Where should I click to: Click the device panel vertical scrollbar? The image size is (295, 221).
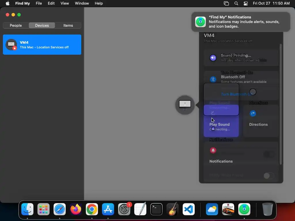coord(281,104)
